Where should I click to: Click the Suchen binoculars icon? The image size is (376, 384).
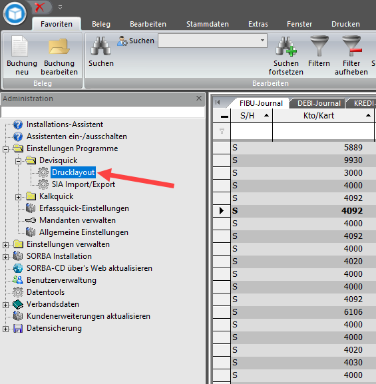click(100, 46)
